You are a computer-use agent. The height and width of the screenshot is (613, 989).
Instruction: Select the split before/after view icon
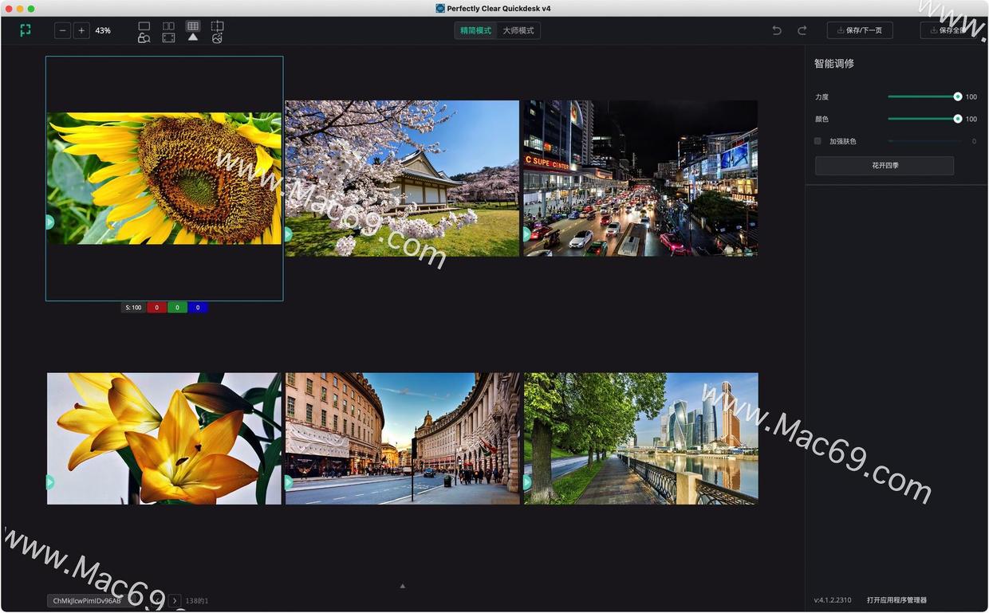(168, 26)
